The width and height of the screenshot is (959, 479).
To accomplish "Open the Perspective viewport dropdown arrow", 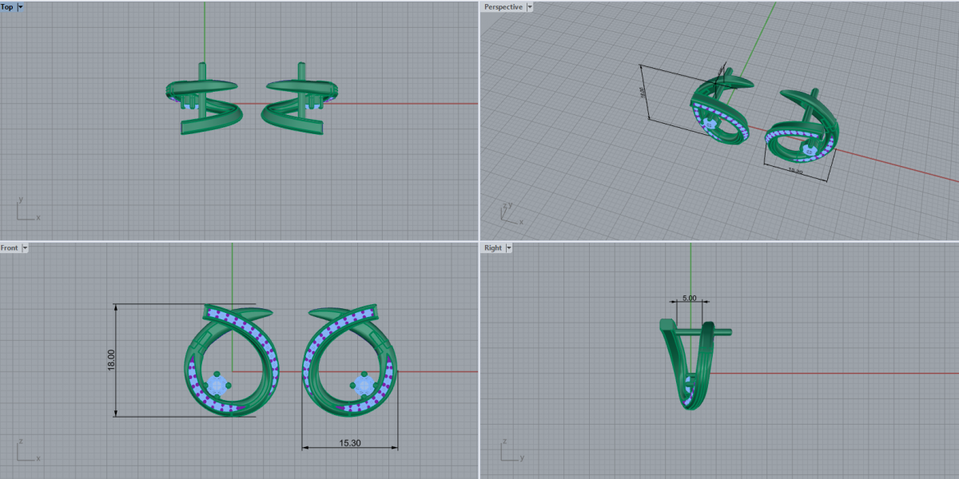I will [530, 6].
